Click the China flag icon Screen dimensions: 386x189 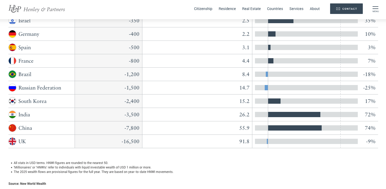tap(12, 128)
